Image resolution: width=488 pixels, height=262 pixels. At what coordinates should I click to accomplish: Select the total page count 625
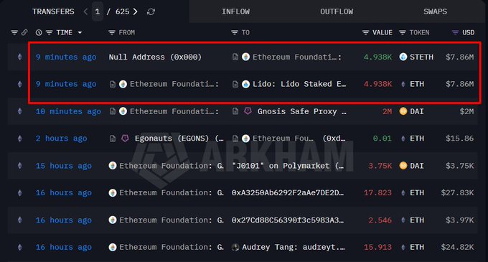tap(122, 11)
